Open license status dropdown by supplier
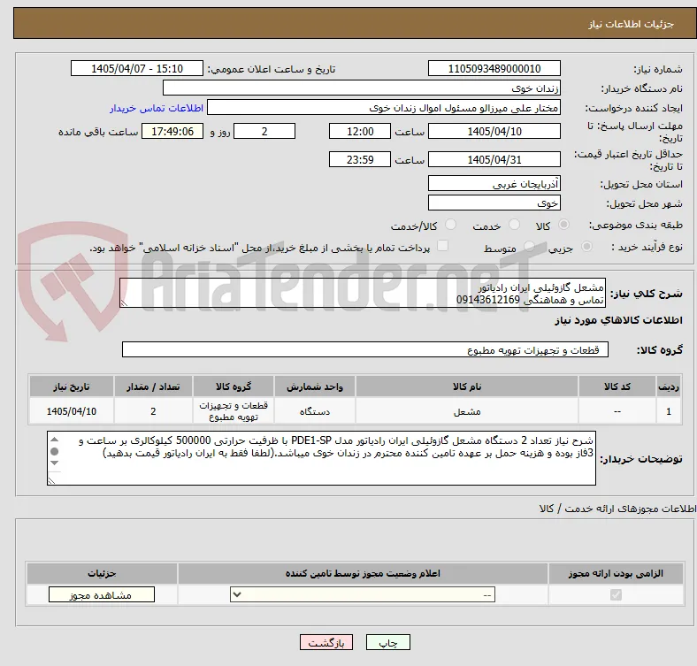This screenshot has height=666, width=697. [x=363, y=595]
